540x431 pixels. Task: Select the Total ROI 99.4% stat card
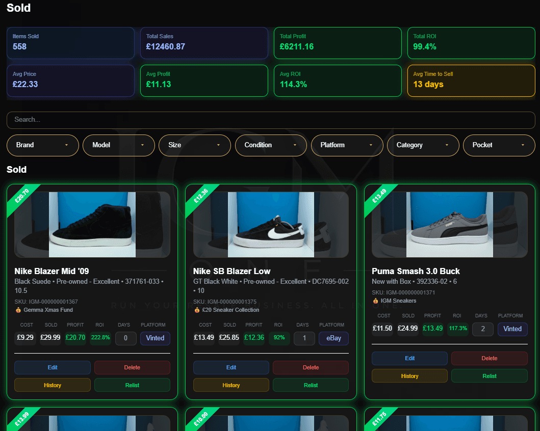click(471, 43)
